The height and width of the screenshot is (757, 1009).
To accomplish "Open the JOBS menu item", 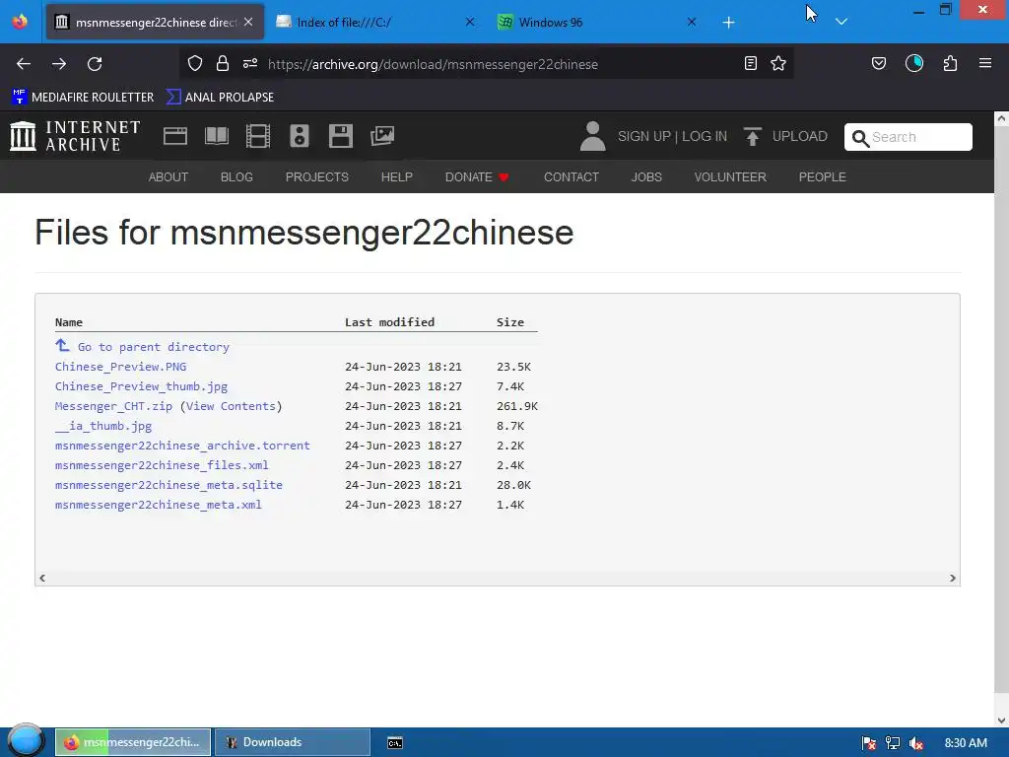I will point(646,177).
